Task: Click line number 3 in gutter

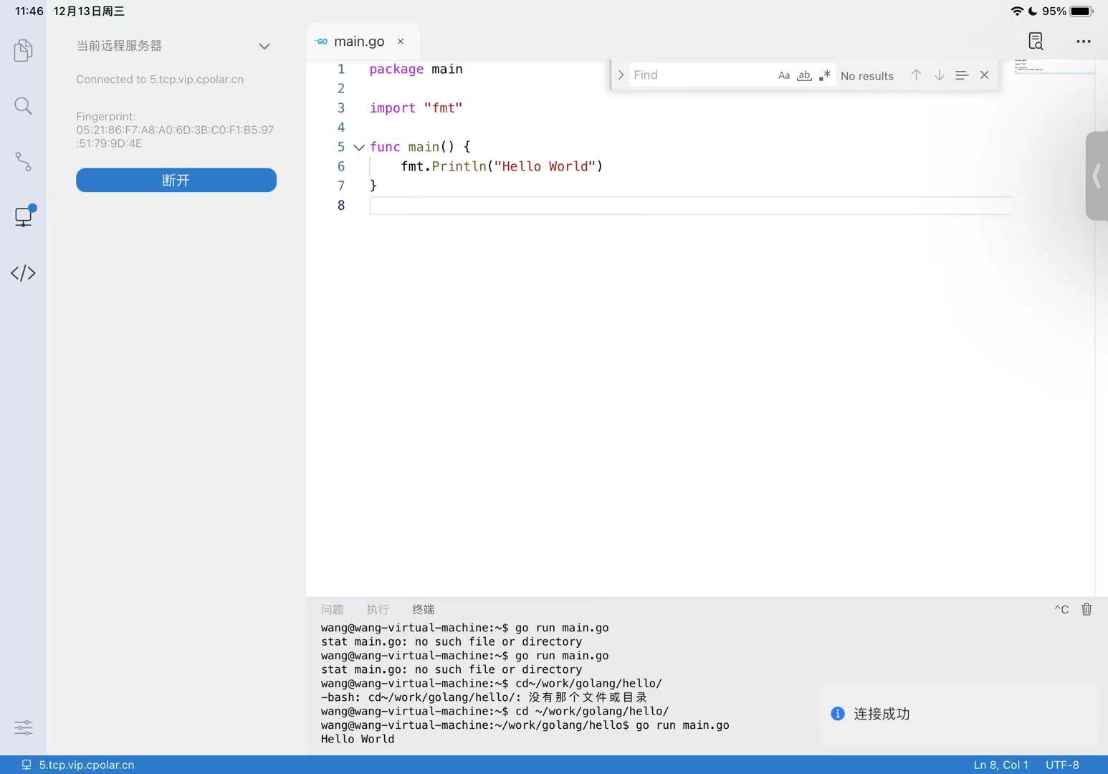Action: (341, 108)
